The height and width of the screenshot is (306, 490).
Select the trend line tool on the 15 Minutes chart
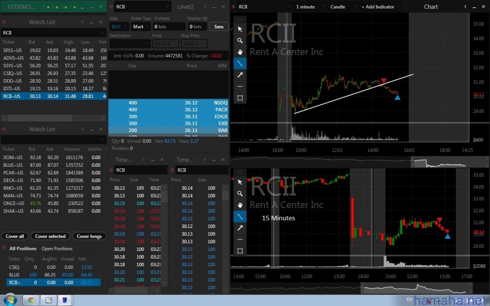240,216
